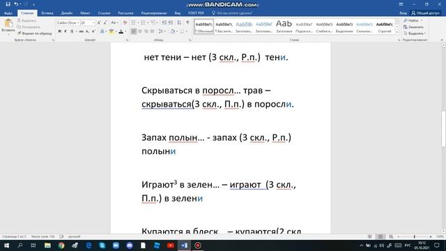Toggle paragraph marks display
This screenshot has width=446, height=251.
pyautogui.click(x=187, y=22)
